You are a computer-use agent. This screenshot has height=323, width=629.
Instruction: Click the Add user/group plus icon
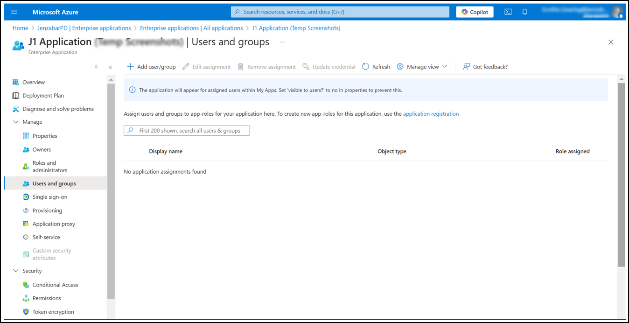131,67
